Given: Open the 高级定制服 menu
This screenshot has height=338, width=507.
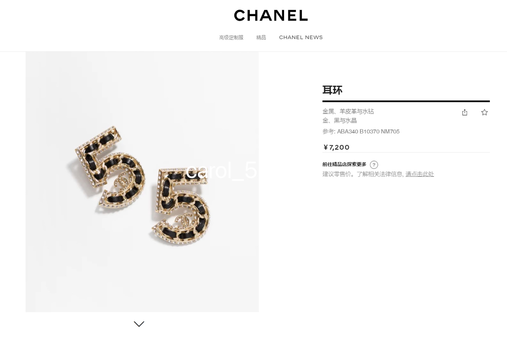Looking at the screenshot, I should point(231,37).
